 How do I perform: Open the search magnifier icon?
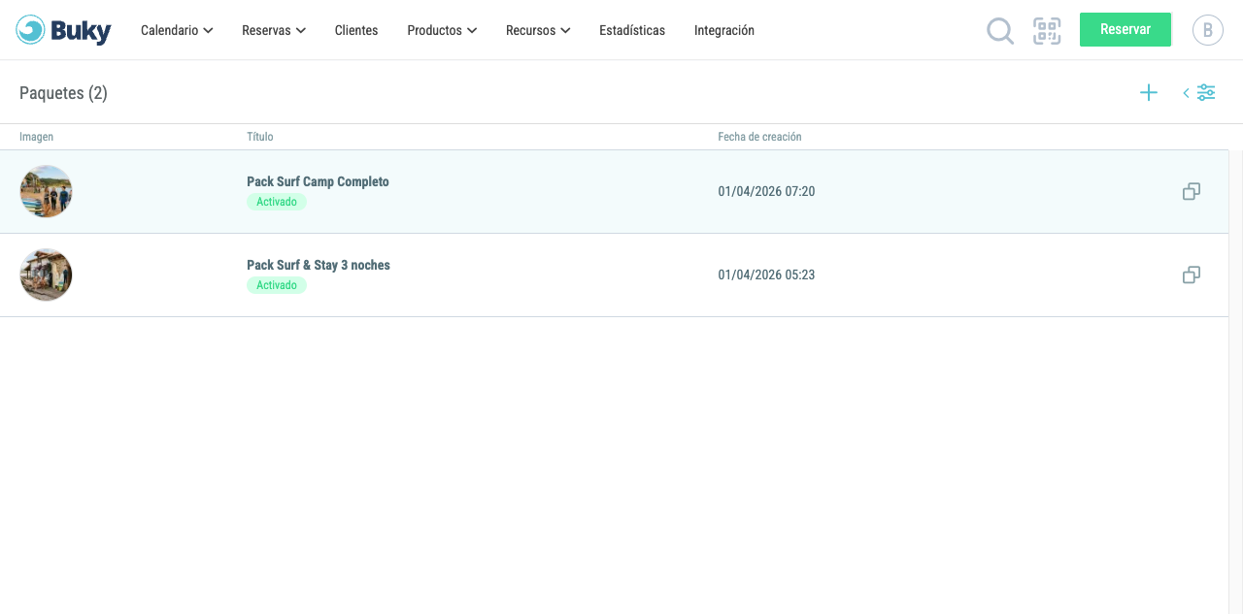1000,31
